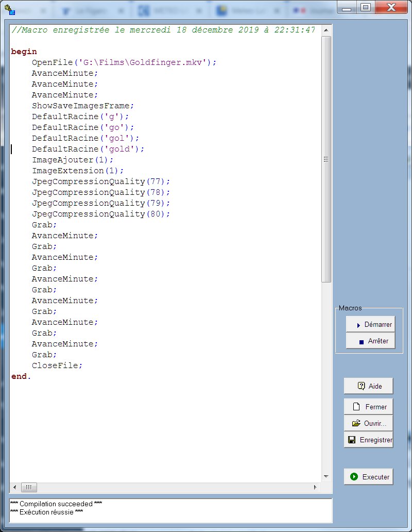Screen dimensions: 412x532
Task: Click the Fermer blank-page button
Action: tap(368, 407)
